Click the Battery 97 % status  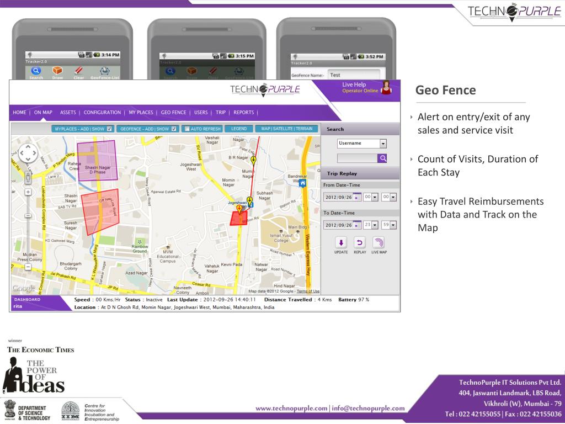[x=354, y=300]
